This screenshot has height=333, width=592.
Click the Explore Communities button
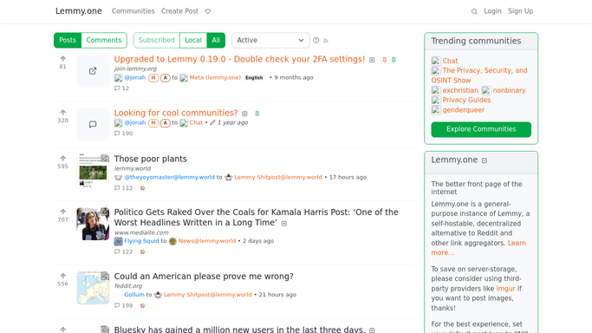point(481,129)
